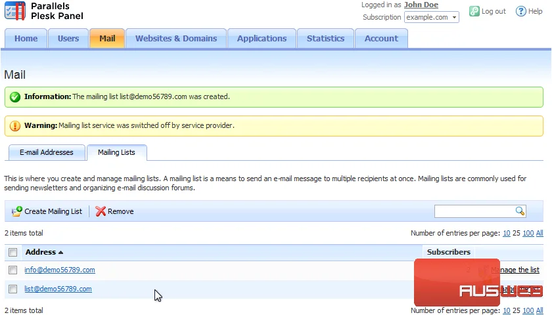Select the Mailing Lists subtab

pyautogui.click(x=116, y=152)
